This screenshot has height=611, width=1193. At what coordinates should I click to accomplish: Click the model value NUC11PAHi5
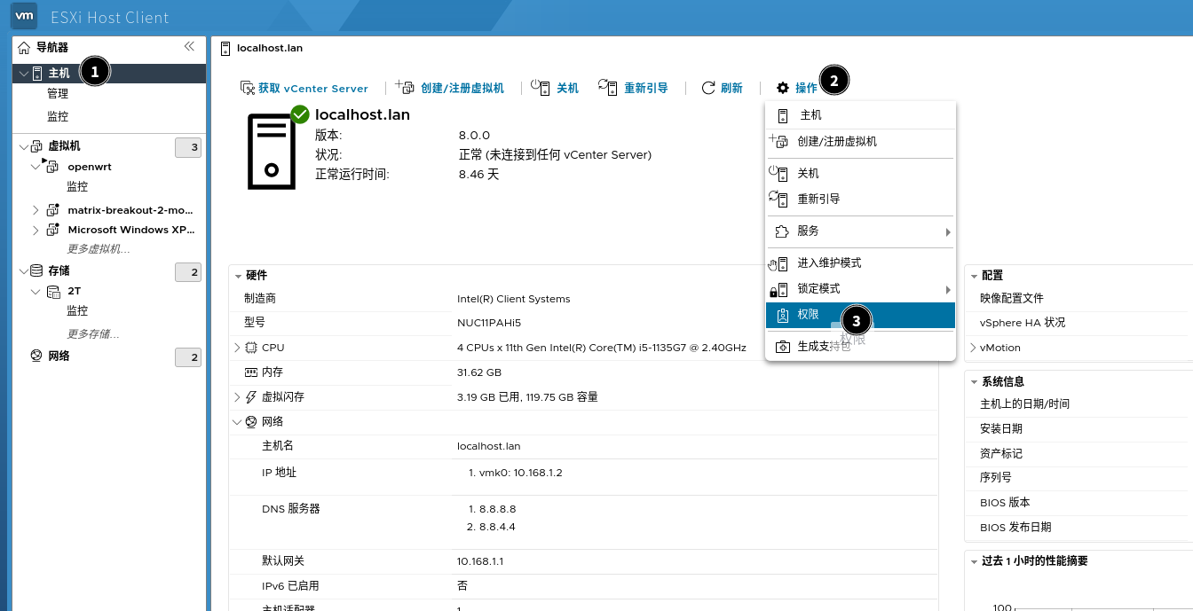(489, 323)
